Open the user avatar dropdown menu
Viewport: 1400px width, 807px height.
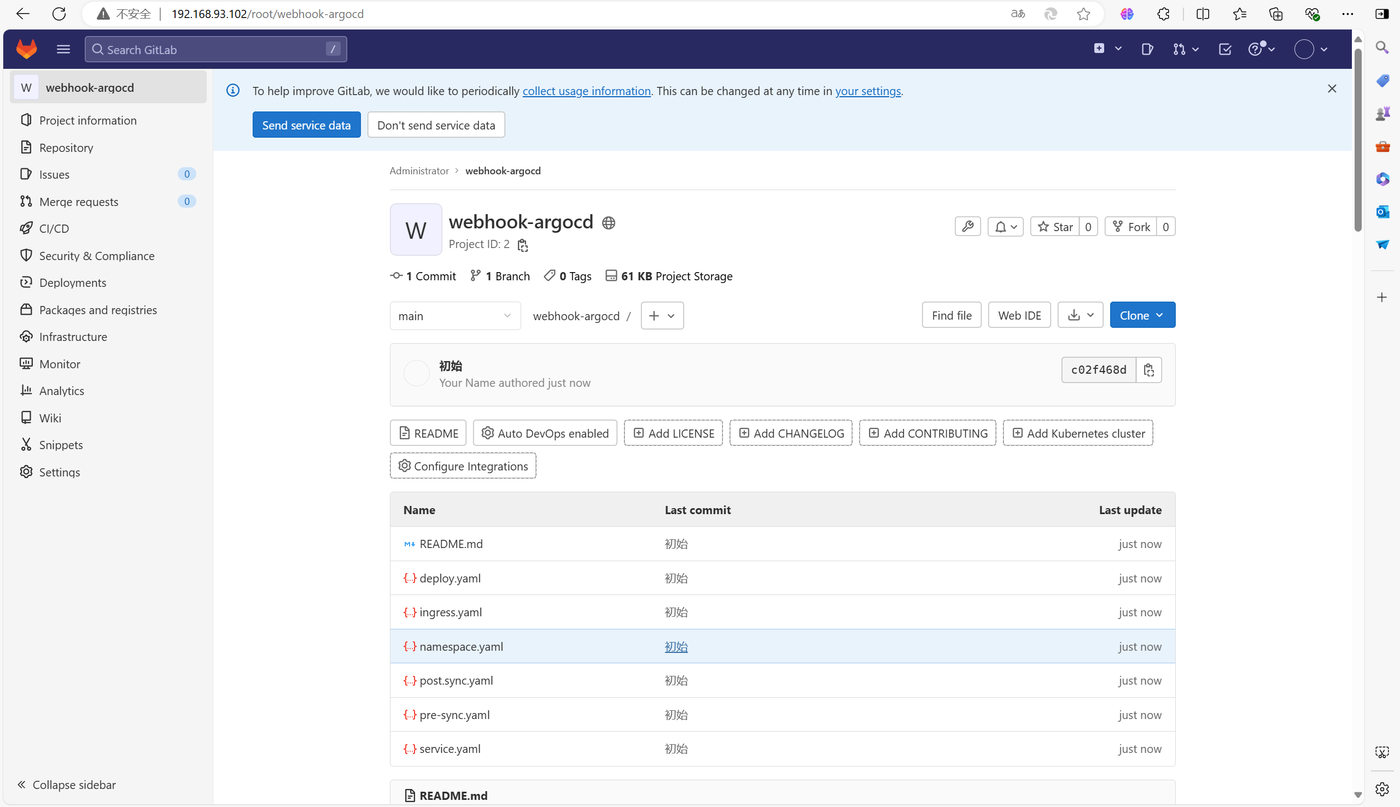point(1311,49)
